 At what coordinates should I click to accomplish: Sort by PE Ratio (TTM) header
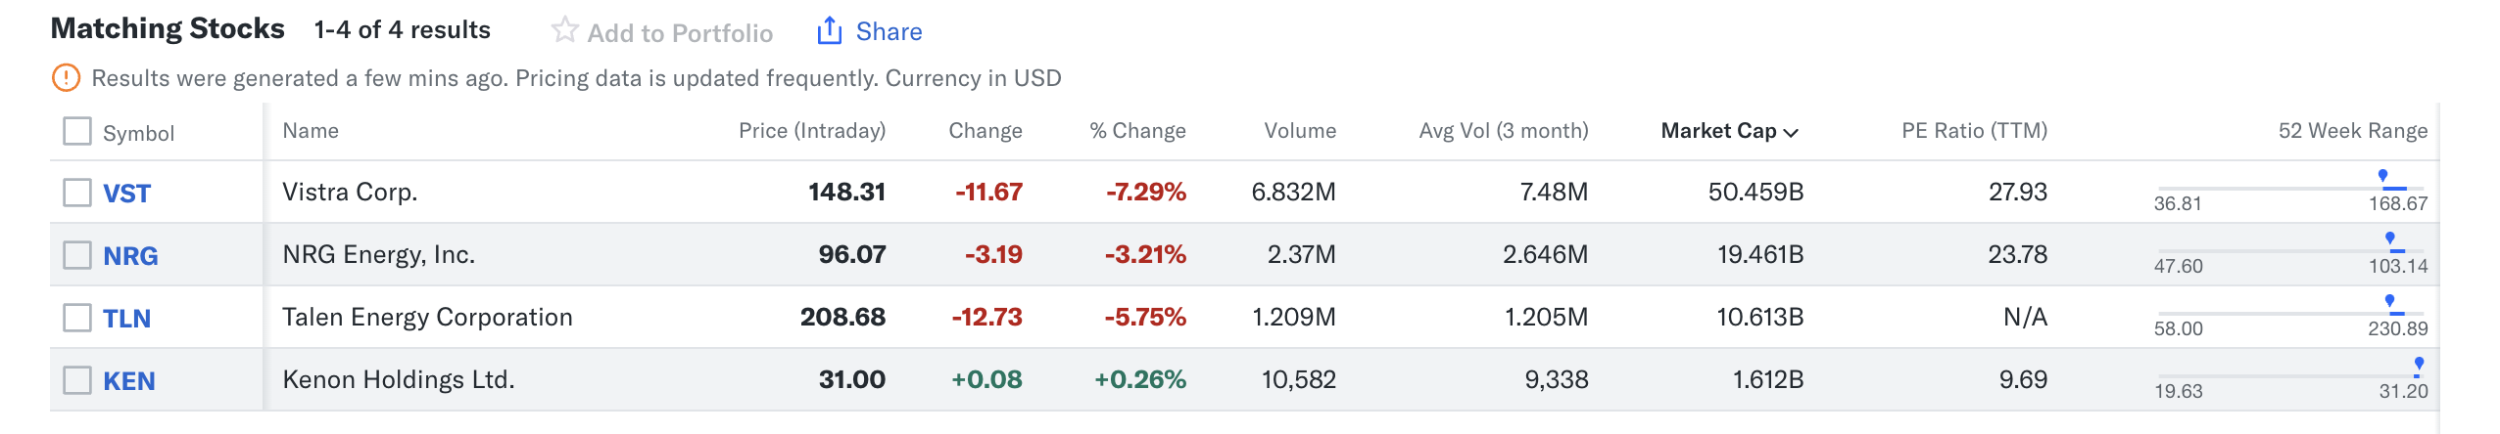click(x=1974, y=131)
